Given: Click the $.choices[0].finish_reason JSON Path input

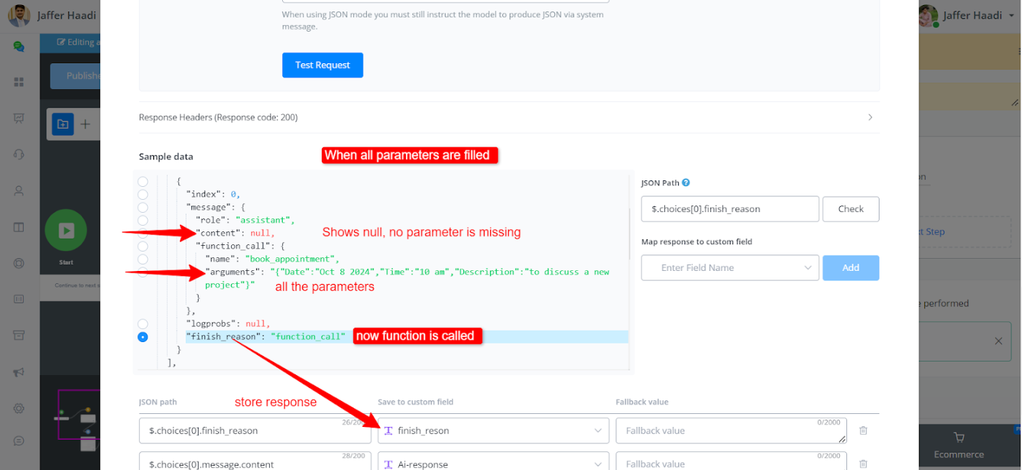Looking at the screenshot, I should (x=730, y=209).
